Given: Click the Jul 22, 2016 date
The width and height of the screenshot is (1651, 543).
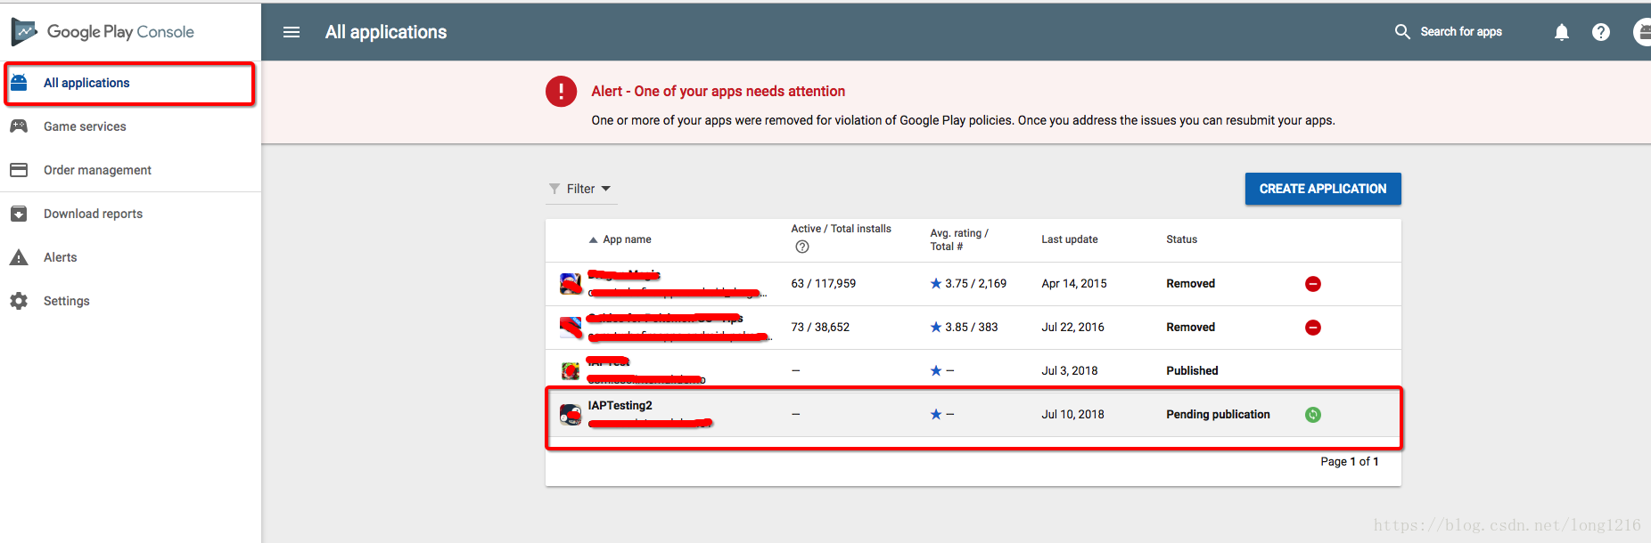Looking at the screenshot, I should [1073, 328].
